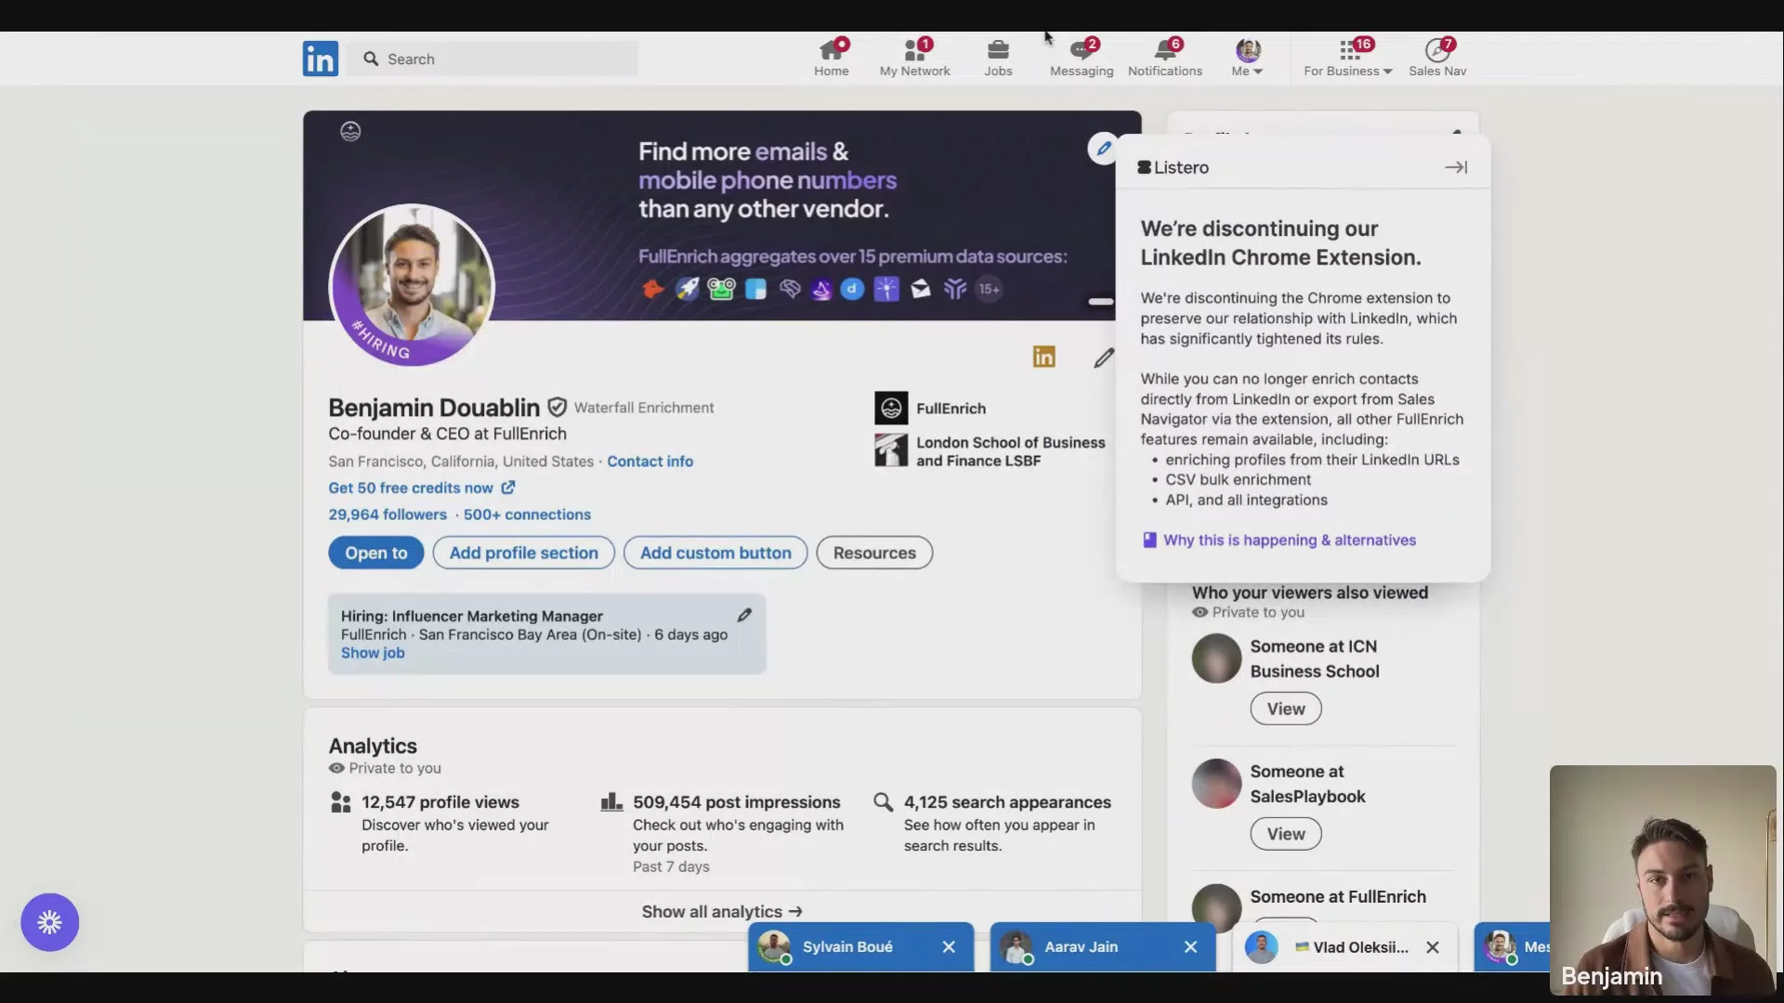Image resolution: width=1784 pixels, height=1003 pixels.
Task: Open Why this is happening & alternatives link
Action: (x=1289, y=541)
